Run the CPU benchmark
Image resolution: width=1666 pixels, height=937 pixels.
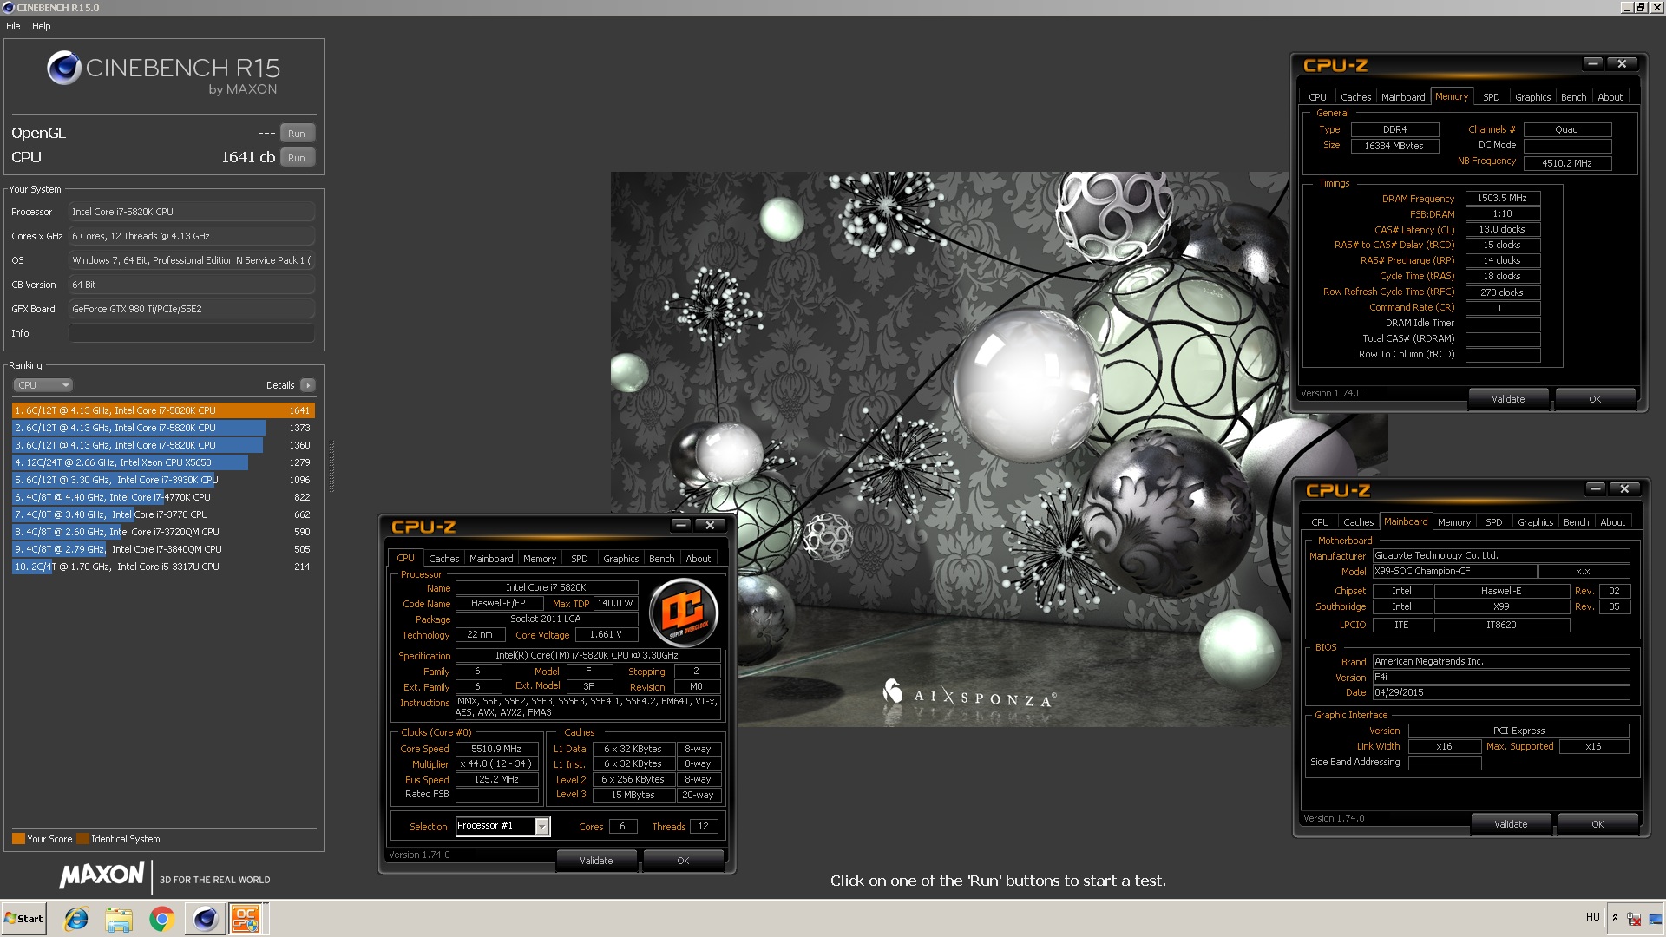297,158
